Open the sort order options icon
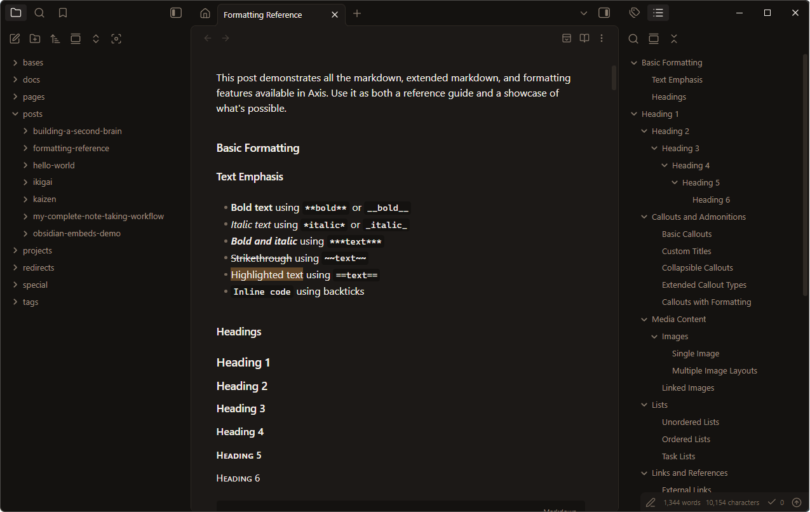The height and width of the screenshot is (512, 810). point(55,39)
